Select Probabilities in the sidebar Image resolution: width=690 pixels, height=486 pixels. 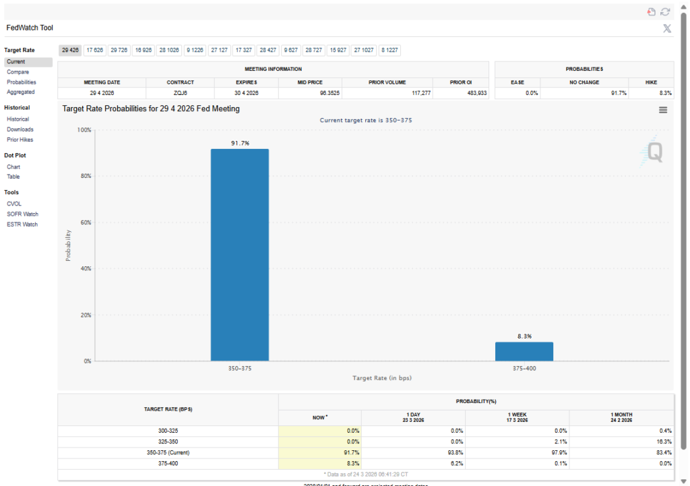[22, 82]
